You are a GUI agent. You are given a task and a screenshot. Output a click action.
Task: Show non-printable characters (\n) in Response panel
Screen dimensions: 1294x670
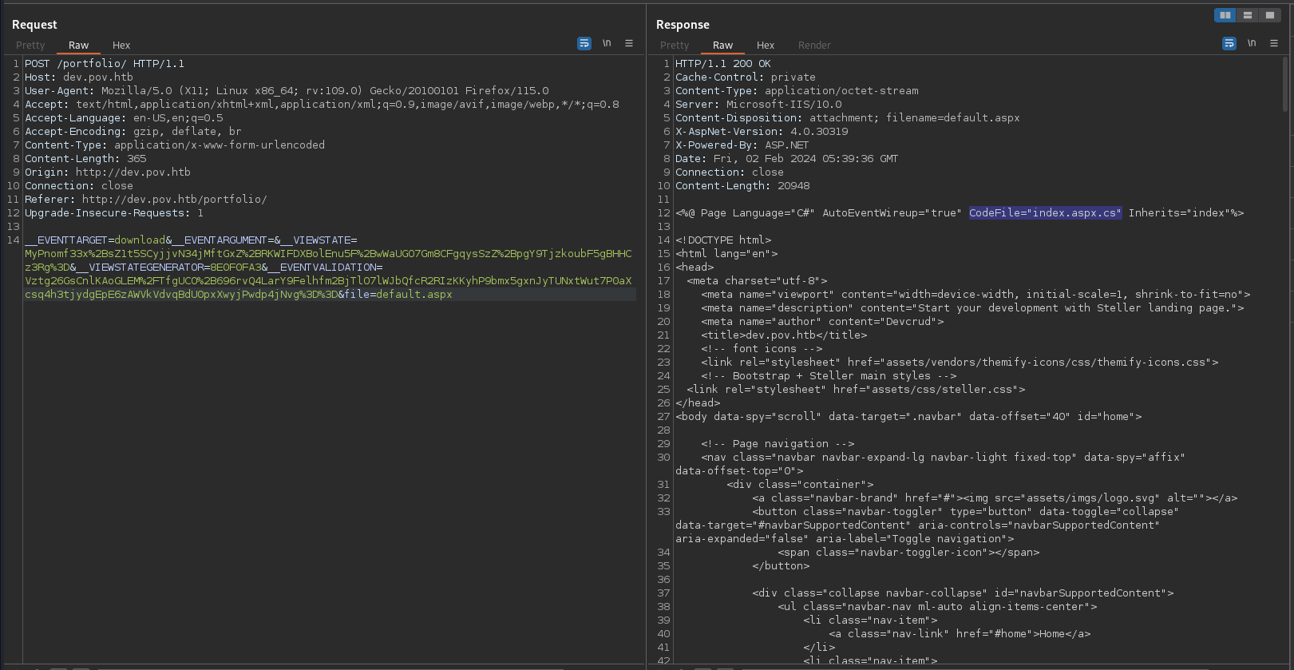click(x=1252, y=43)
